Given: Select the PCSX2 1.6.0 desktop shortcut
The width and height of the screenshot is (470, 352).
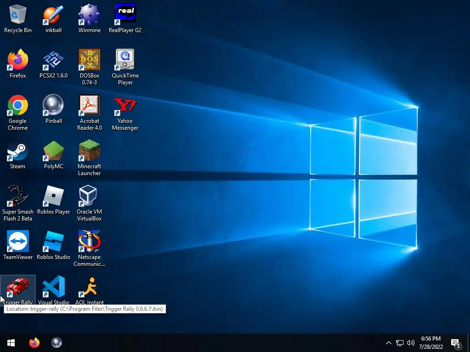Looking at the screenshot, I should point(53,64).
